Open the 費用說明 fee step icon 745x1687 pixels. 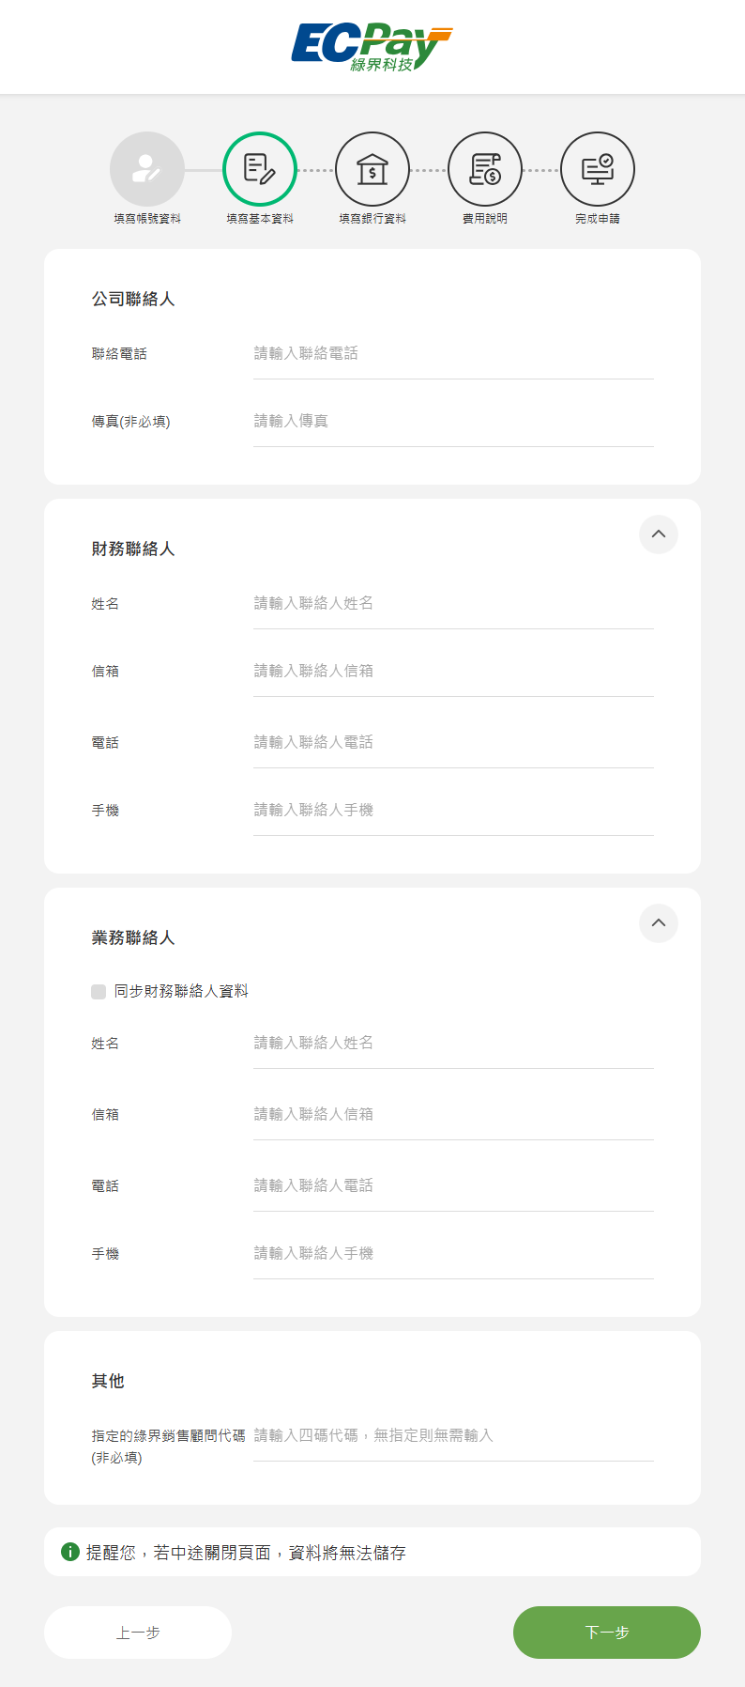(485, 169)
